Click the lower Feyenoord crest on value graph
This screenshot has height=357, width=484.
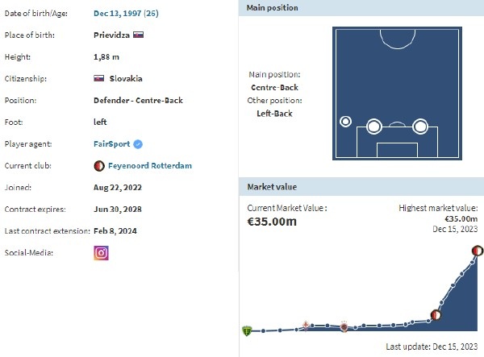click(436, 315)
